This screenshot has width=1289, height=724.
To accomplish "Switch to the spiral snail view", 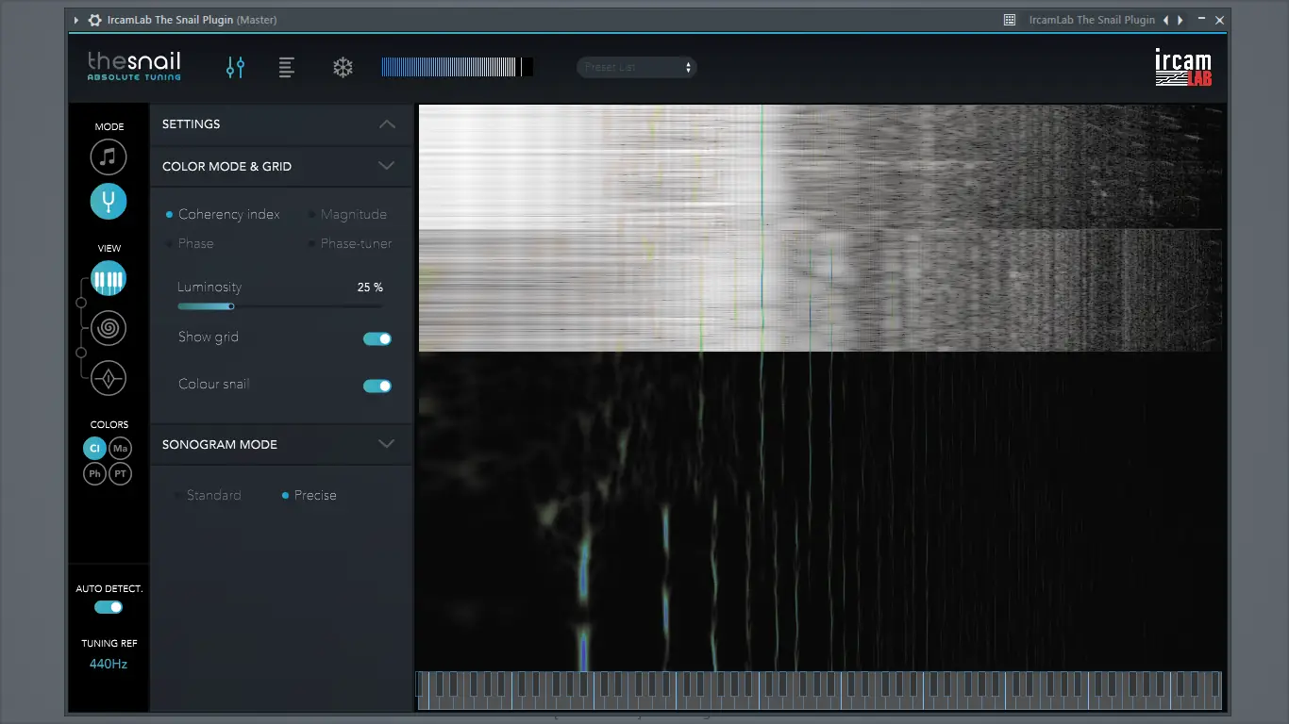I will 109,328.
